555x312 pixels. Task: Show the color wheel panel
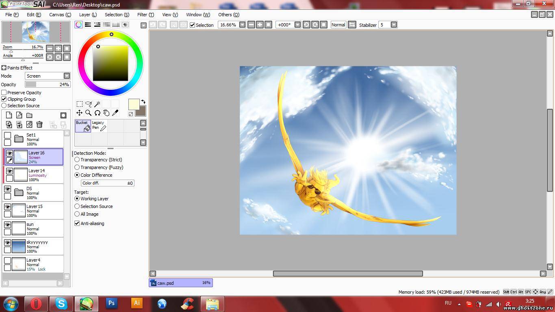[x=79, y=25]
